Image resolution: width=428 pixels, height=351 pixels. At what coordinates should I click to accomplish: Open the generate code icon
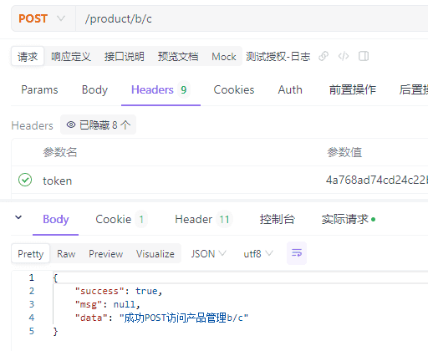click(x=344, y=56)
